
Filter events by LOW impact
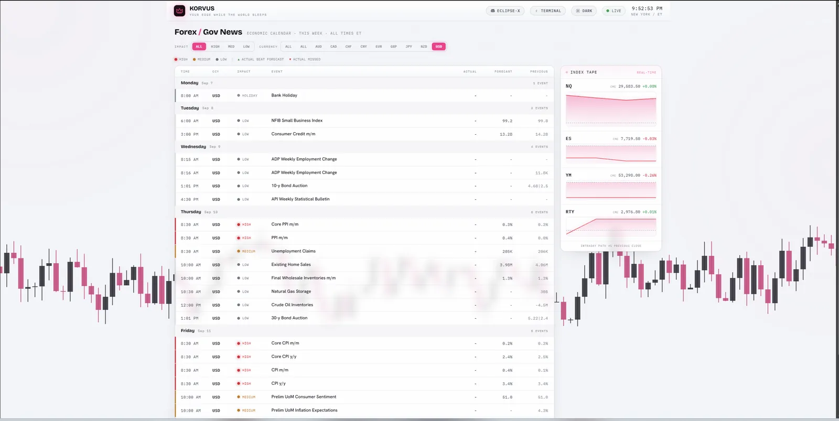tap(246, 47)
